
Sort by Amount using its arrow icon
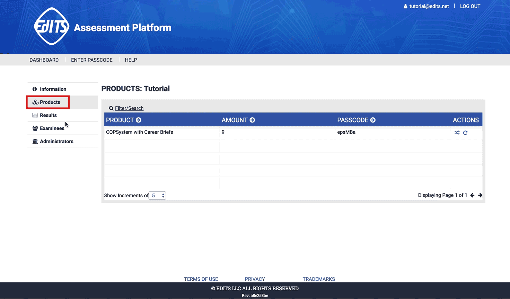[x=252, y=120]
